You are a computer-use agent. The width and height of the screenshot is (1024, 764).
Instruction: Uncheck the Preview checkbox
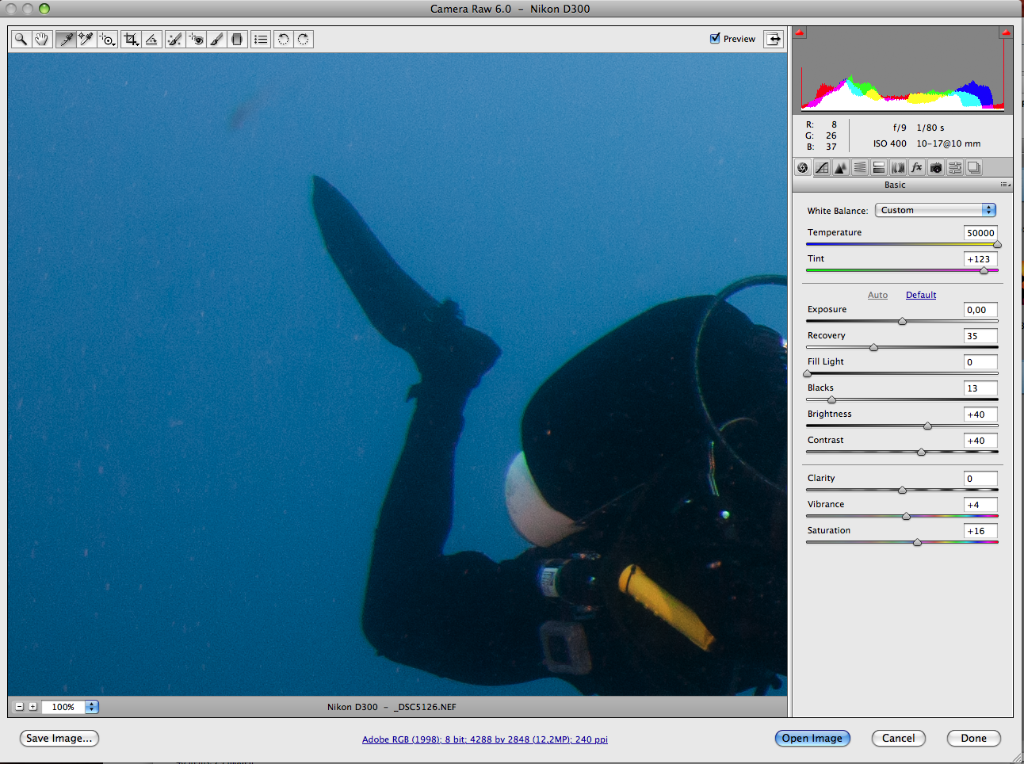pyautogui.click(x=715, y=38)
